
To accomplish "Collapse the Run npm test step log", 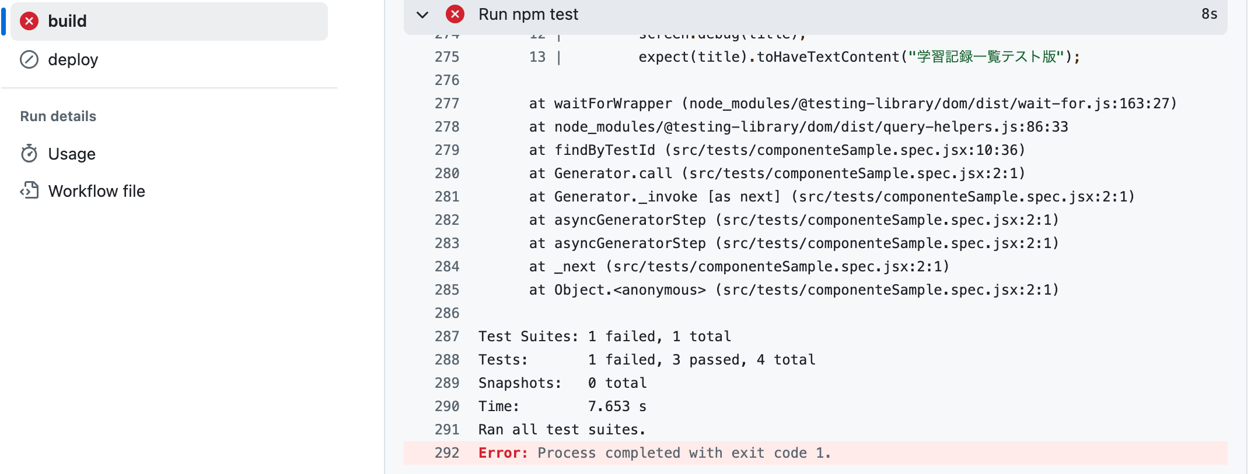I will [x=421, y=14].
